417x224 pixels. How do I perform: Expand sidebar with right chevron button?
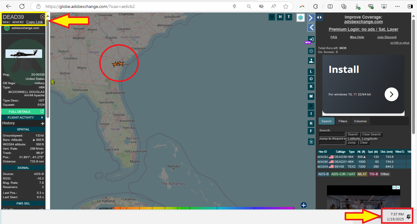[x=311, y=18]
